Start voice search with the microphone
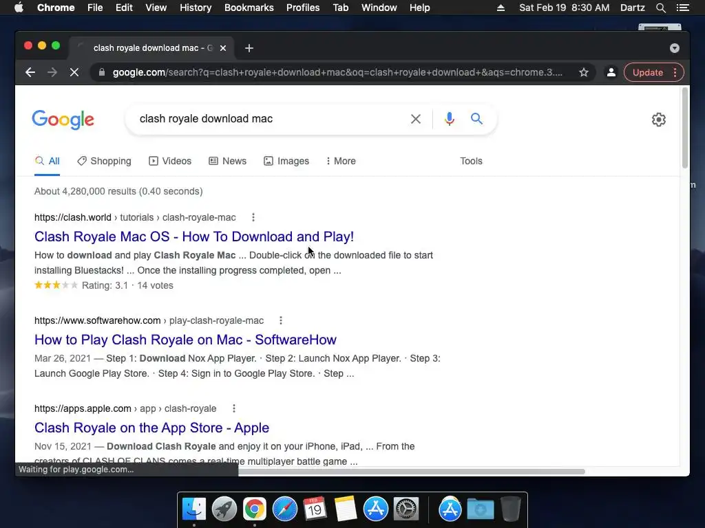This screenshot has width=705, height=528. 449,118
